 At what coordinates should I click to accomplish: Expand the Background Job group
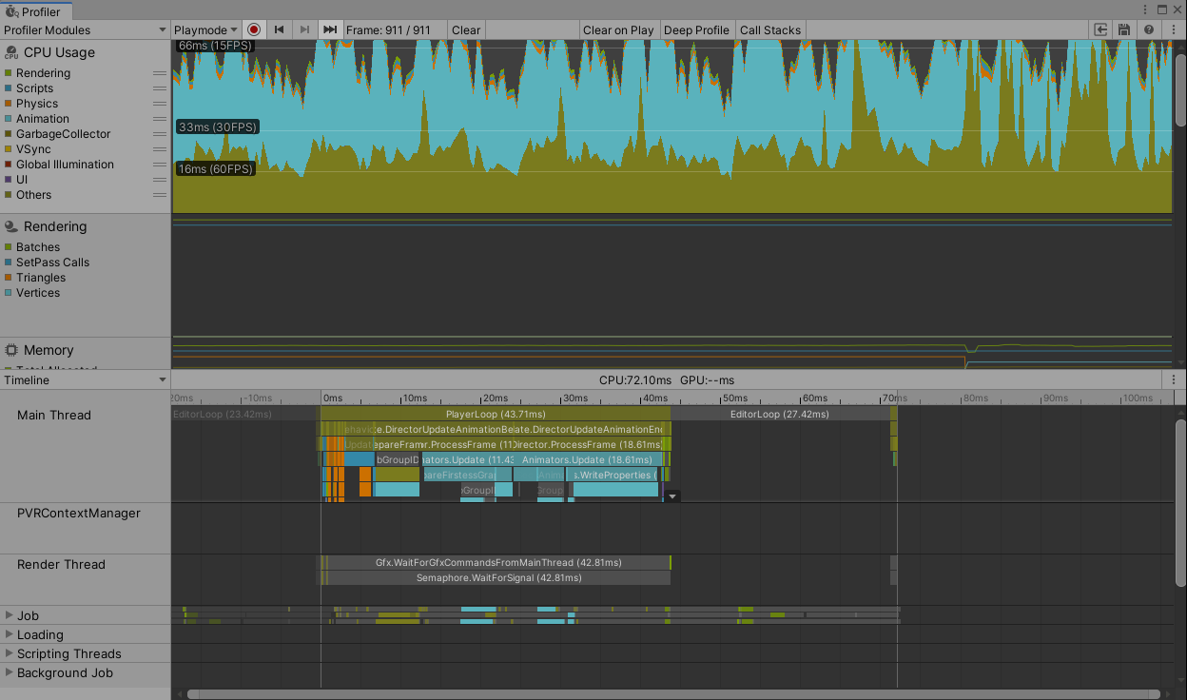(x=10, y=672)
